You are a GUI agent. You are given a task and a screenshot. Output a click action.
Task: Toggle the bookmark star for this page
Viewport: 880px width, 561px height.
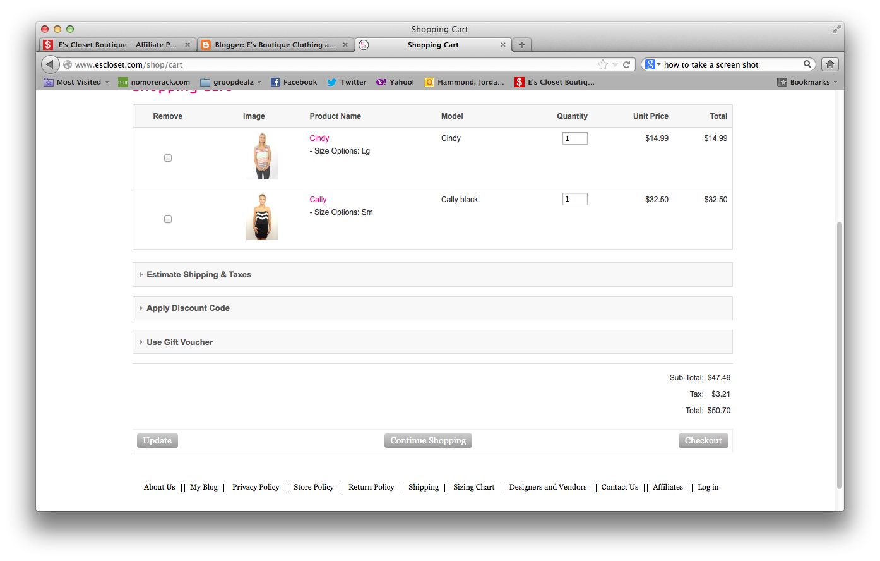pos(604,64)
